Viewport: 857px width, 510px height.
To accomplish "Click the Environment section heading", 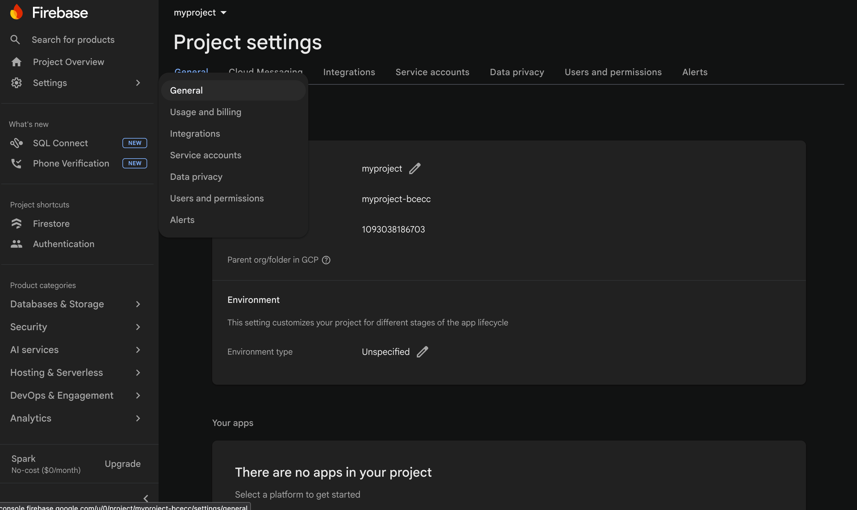I will [x=254, y=300].
